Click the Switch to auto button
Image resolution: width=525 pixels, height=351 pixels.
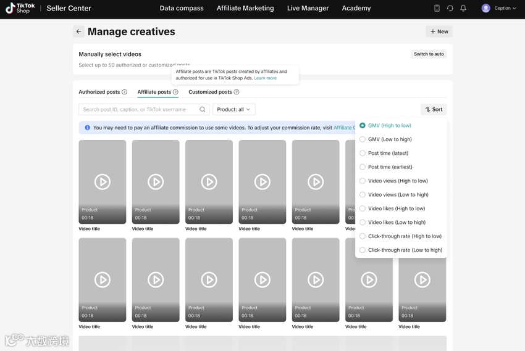click(x=429, y=54)
